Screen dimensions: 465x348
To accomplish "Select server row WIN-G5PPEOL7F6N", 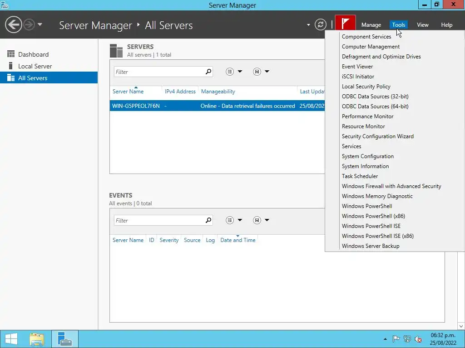I will click(x=217, y=106).
